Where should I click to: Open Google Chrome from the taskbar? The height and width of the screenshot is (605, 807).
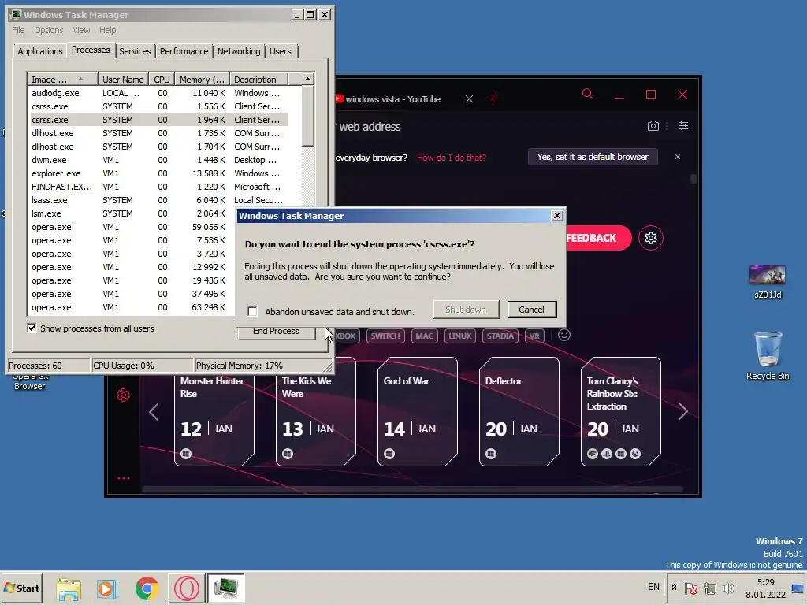[147, 588]
